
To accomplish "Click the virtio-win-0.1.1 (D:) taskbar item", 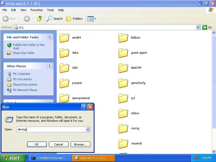I will tap(93, 158).
